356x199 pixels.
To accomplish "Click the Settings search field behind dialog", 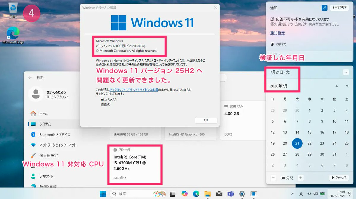I will pyautogui.click(x=223, y=78).
